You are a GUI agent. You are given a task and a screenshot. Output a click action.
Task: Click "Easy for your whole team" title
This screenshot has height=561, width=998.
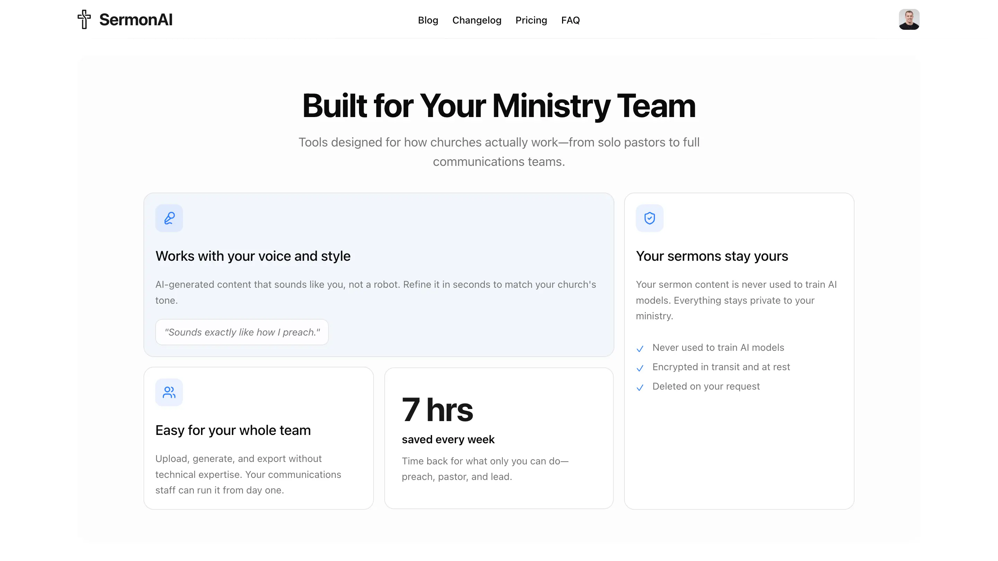pos(233,430)
